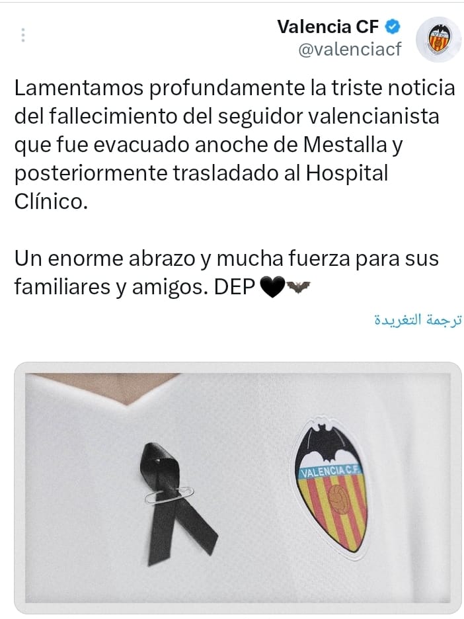
Task: Click the paperclip pinning the ribbon
Action: point(169,495)
